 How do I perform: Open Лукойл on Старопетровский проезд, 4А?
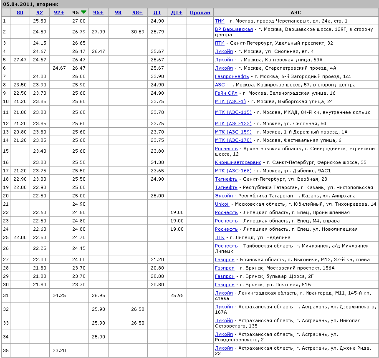pos(224,68)
